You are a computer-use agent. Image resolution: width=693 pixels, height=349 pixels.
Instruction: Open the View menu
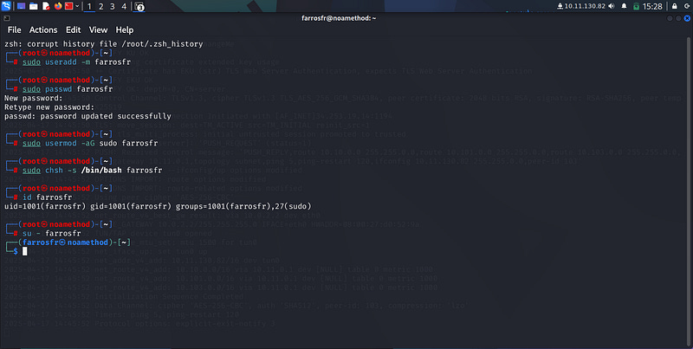coord(98,29)
